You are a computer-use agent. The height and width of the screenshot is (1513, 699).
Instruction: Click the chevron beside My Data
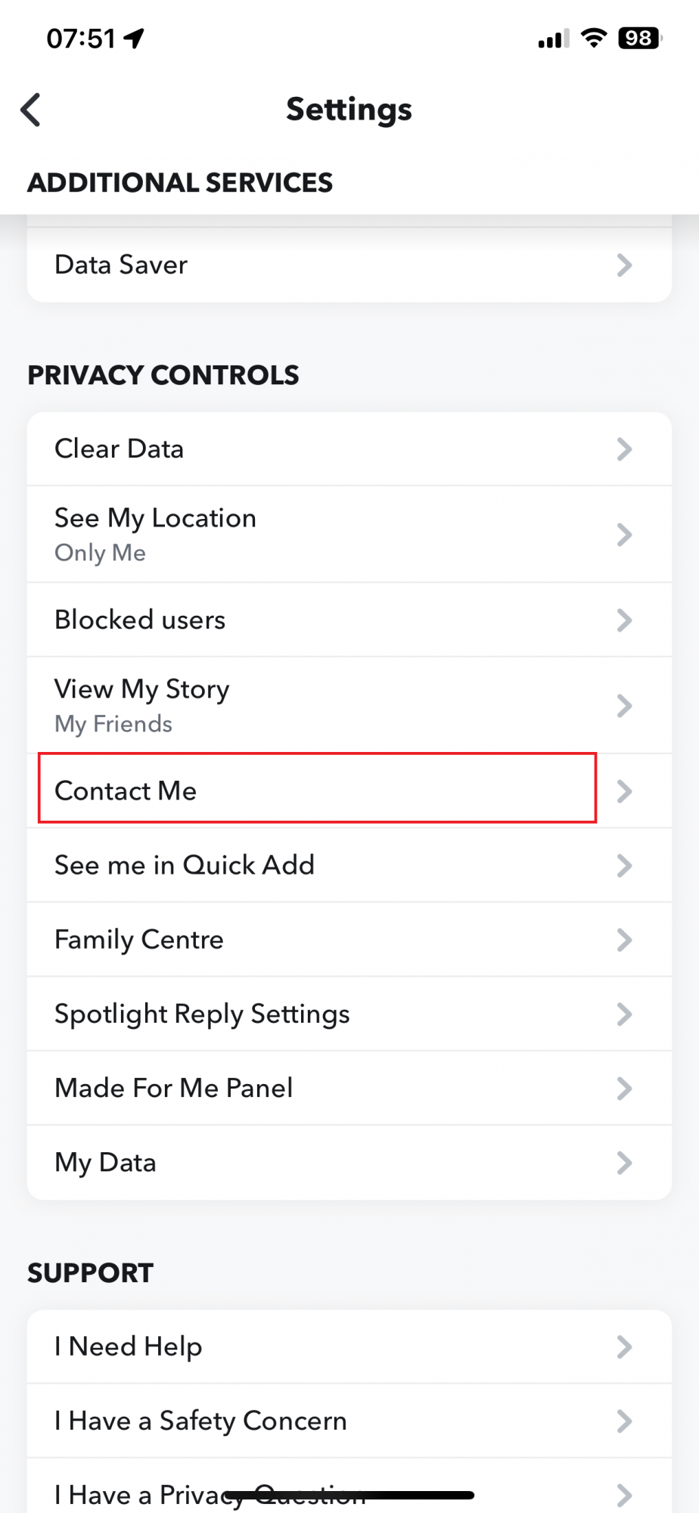[x=624, y=1163]
